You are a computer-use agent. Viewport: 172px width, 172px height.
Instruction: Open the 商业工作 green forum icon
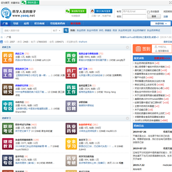click(x=71, y=58)
